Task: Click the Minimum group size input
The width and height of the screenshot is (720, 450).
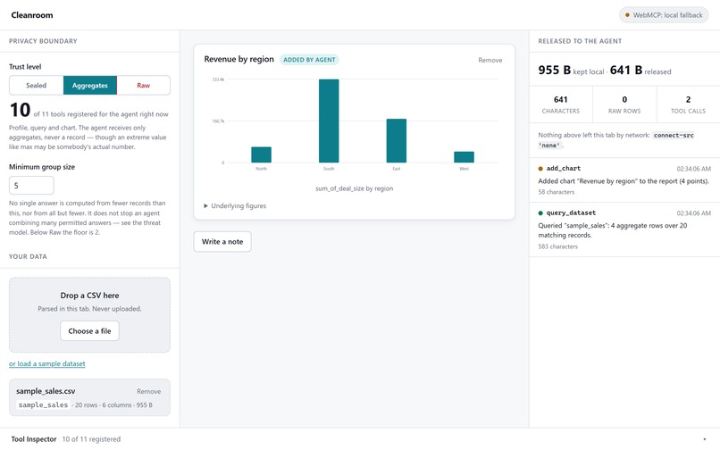Action: pos(31,186)
